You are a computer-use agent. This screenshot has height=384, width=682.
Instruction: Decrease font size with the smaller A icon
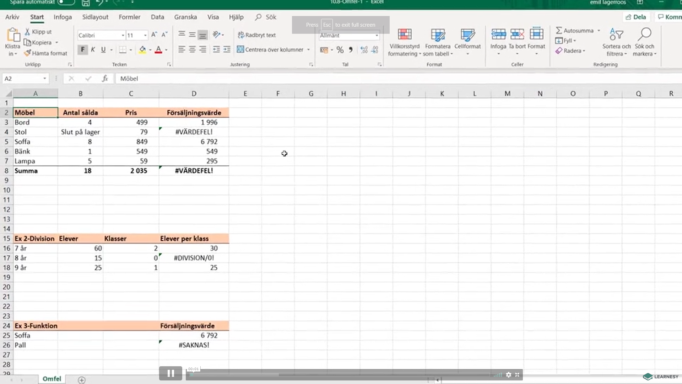click(x=164, y=34)
